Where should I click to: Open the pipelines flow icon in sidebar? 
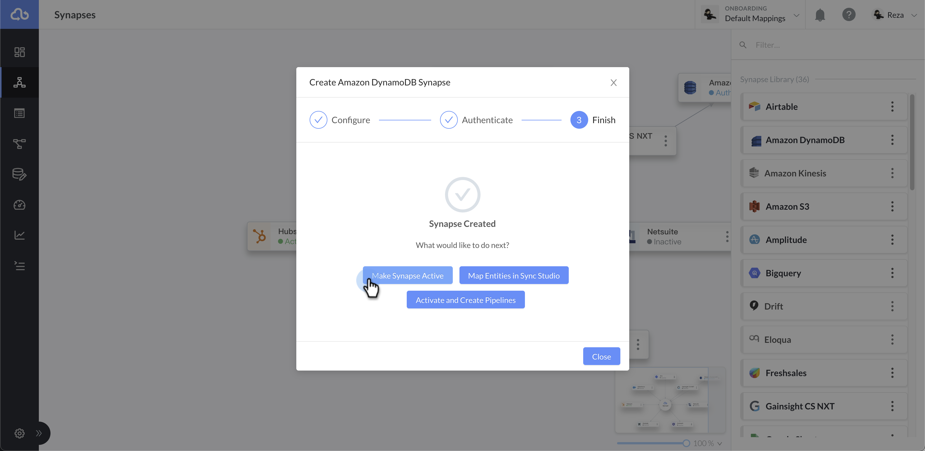[x=19, y=144]
